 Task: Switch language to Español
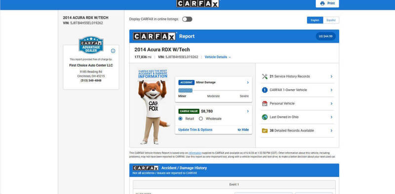click(331, 20)
